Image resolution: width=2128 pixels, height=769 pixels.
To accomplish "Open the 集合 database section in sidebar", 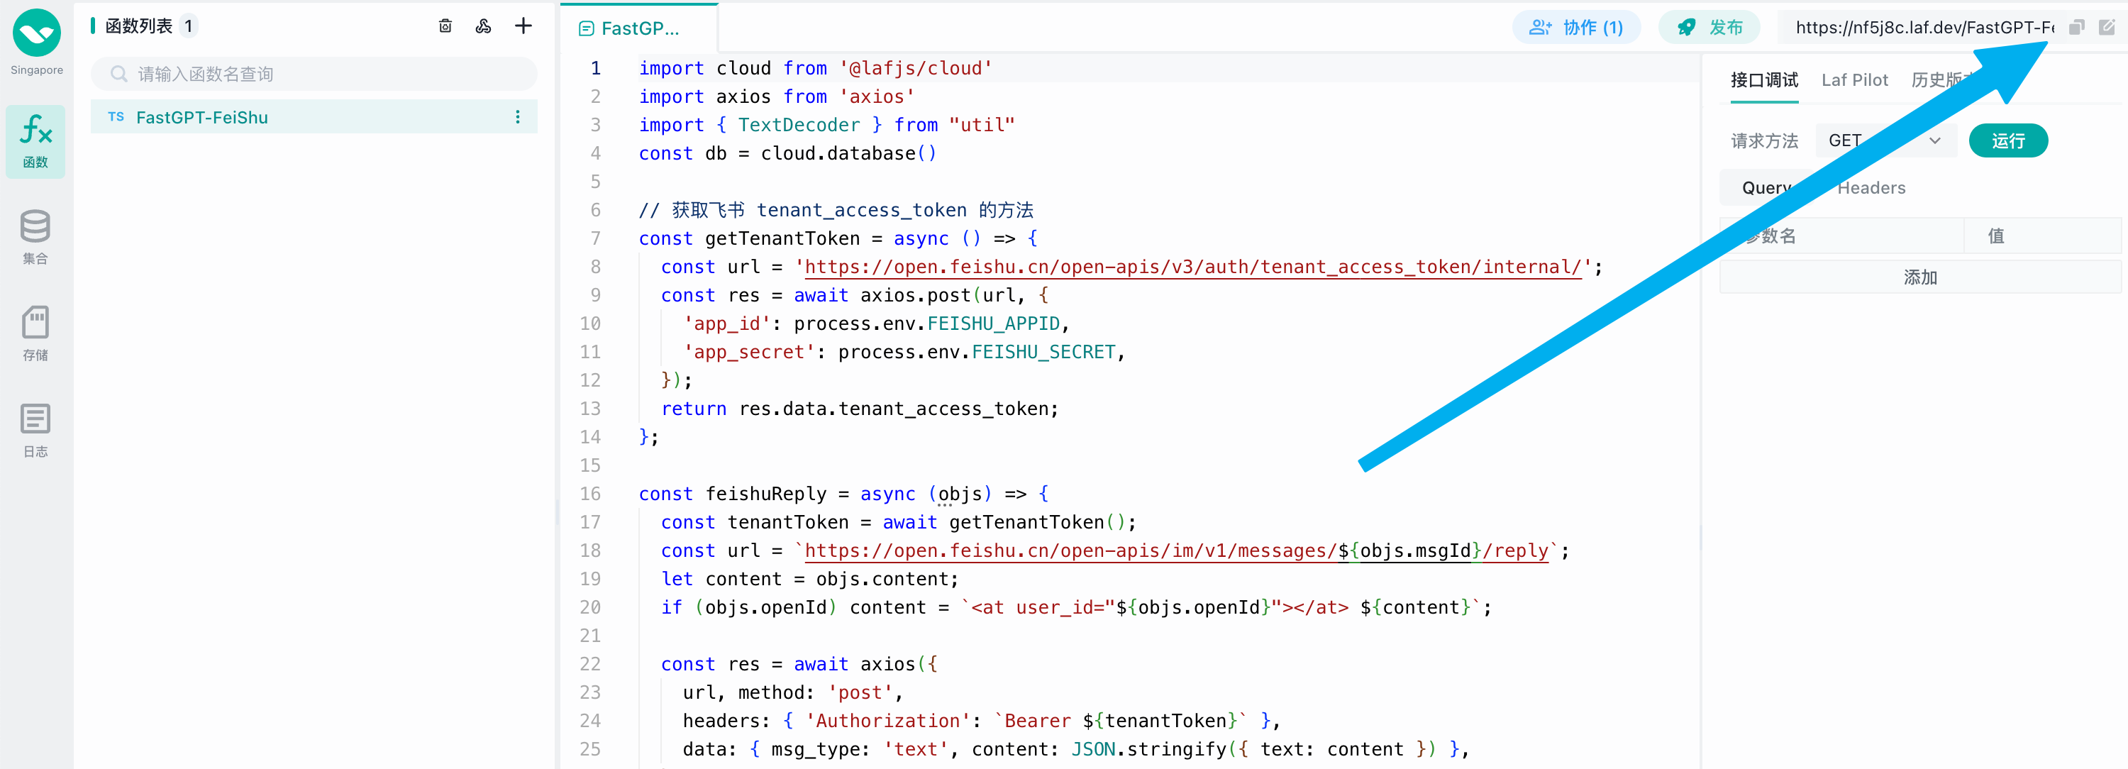I will pyautogui.click(x=35, y=236).
